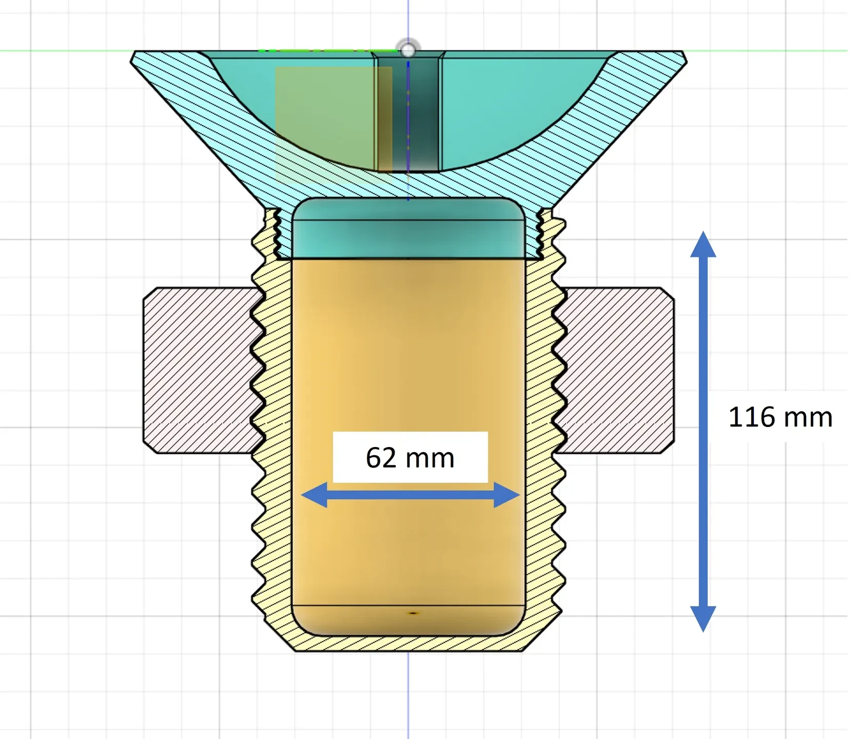Viewport: 858px width, 739px height.
Task: Select the 62 mm dimension label
Action: 410,457
